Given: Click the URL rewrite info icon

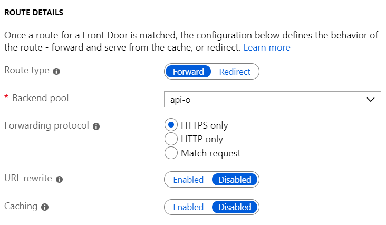Looking at the screenshot, I should click(59, 179).
